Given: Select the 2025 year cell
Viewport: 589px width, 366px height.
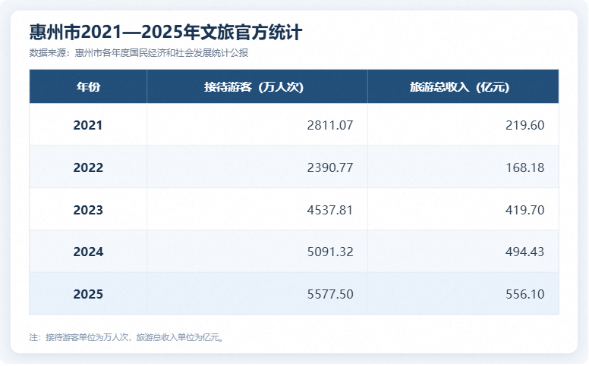Looking at the screenshot, I should (88, 294).
